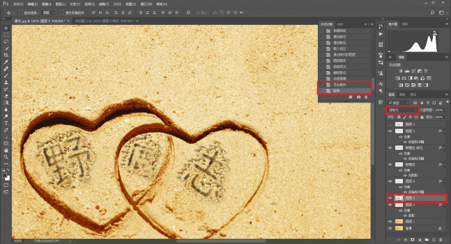This screenshot has height=244, width=451.
Task: Click the zoom percentage field in status bar
Action: click(x=18, y=241)
